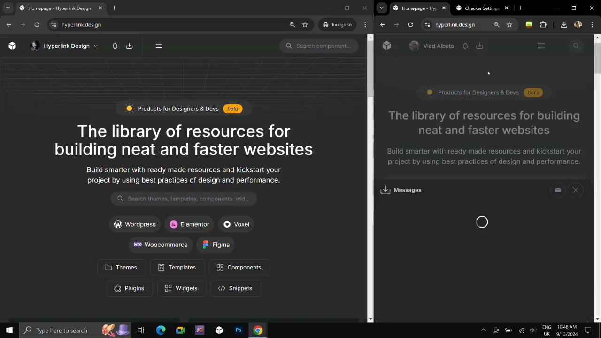Image resolution: width=601 pixels, height=338 pixels.
Task: Click Search component field in left header
Action: [319, 46]
